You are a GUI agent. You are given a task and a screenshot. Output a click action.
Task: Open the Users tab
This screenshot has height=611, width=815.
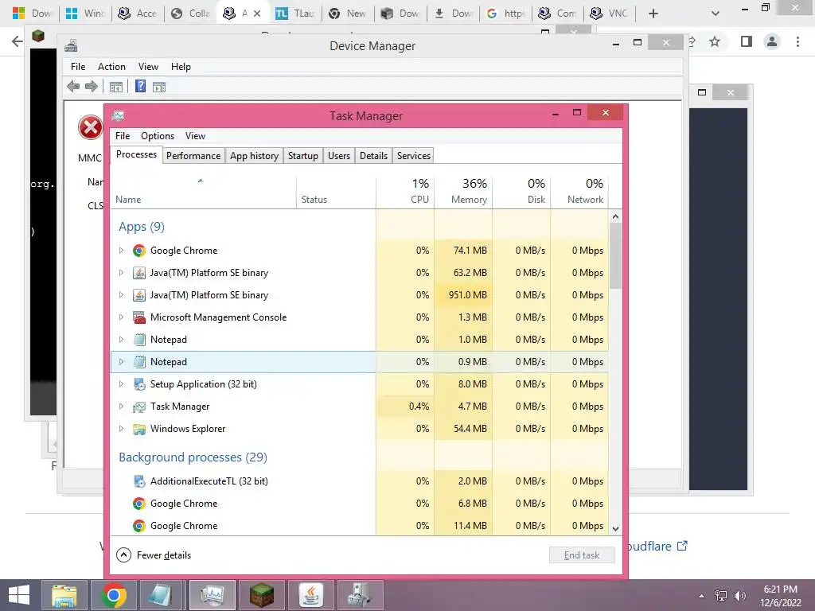(339, 156)
